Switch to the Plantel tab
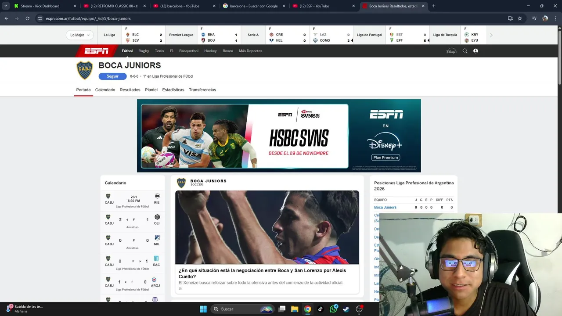This screenshot has height=316, width=562. [151, 90]
